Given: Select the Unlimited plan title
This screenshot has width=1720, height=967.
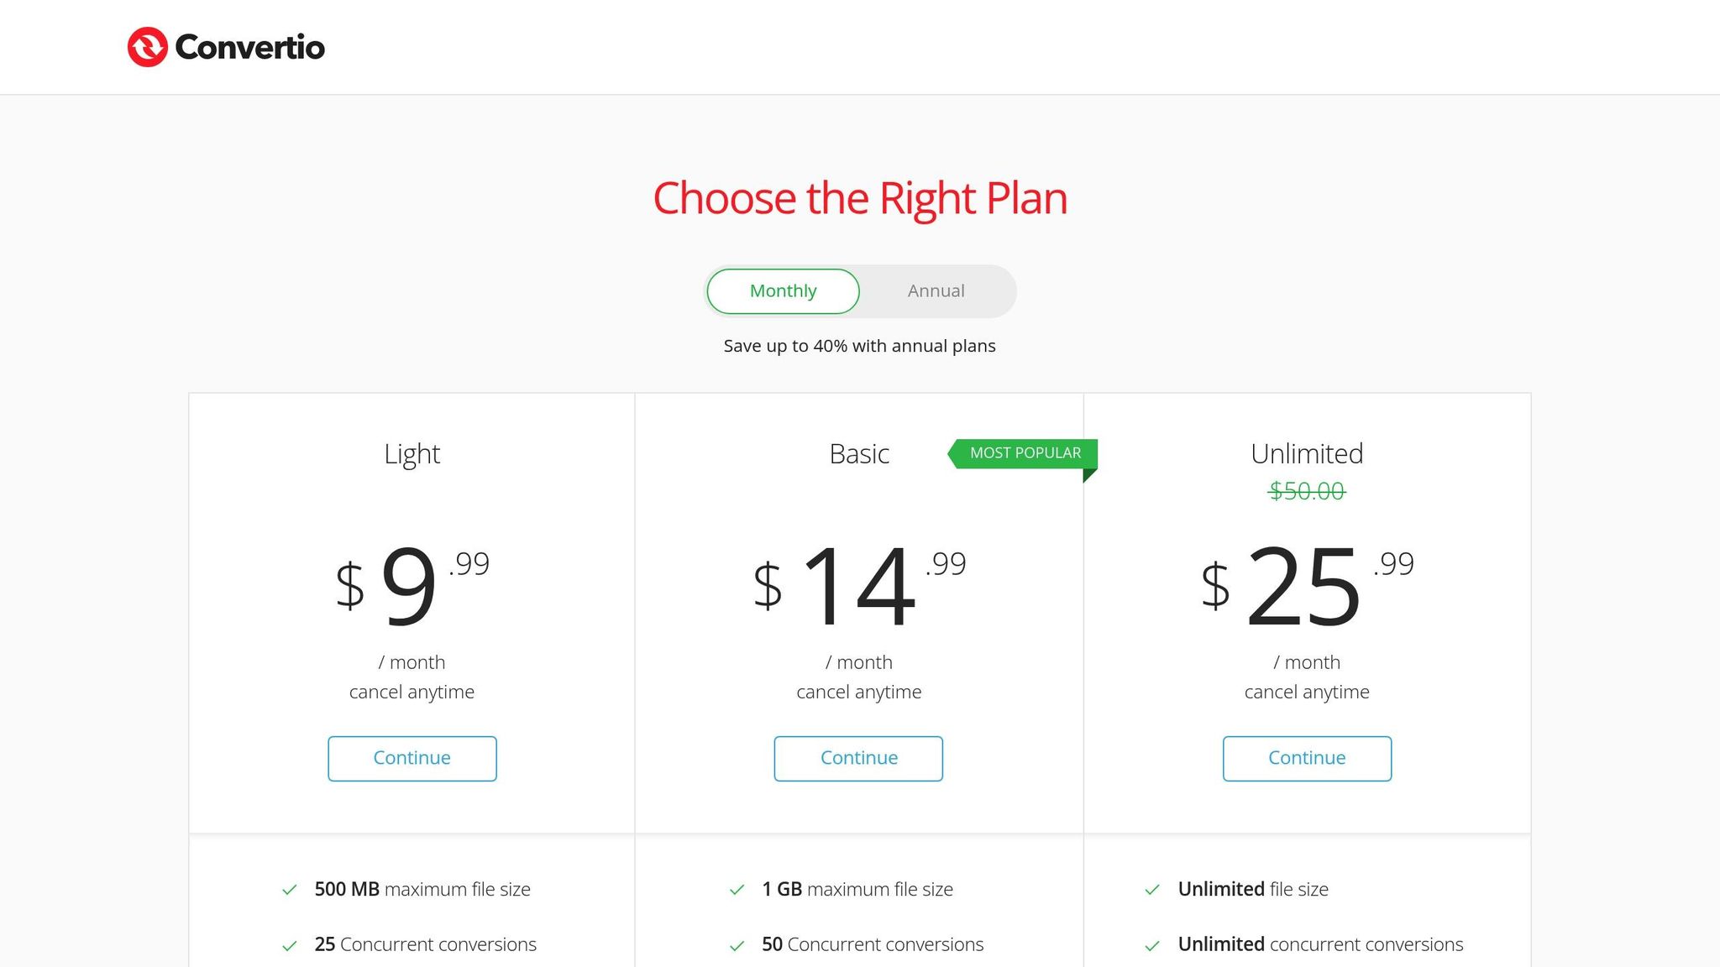Looking at the screenshot, I should (x=1307, y=454).
